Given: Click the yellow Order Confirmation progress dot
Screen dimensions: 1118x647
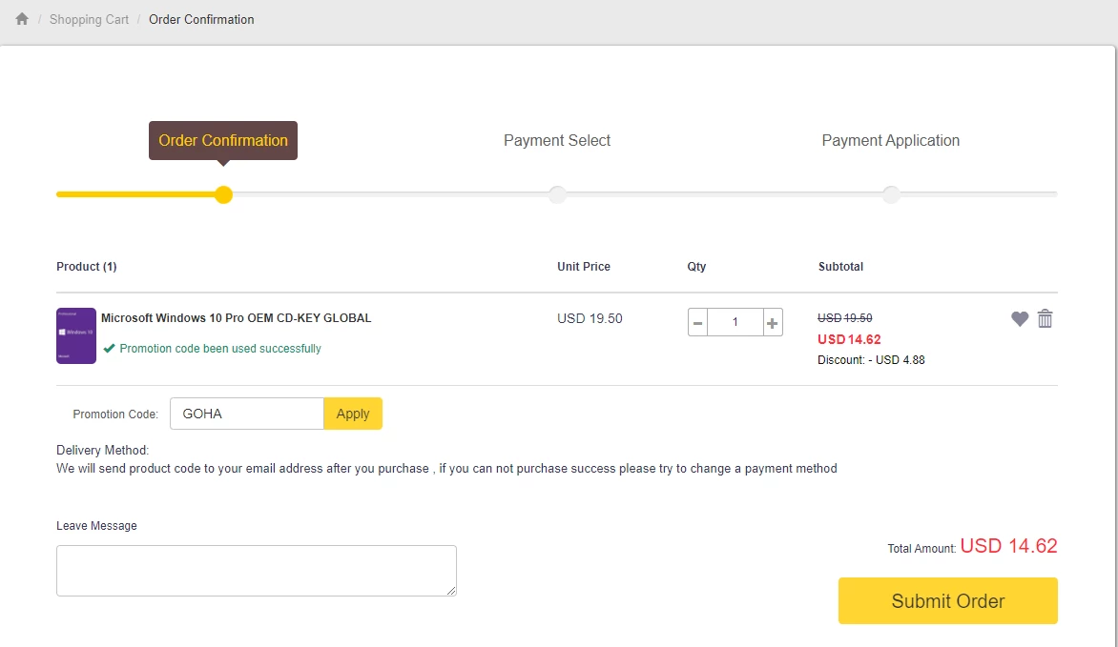Looking at the screenshot, I should pyautogui.click(x=223, y=194).
